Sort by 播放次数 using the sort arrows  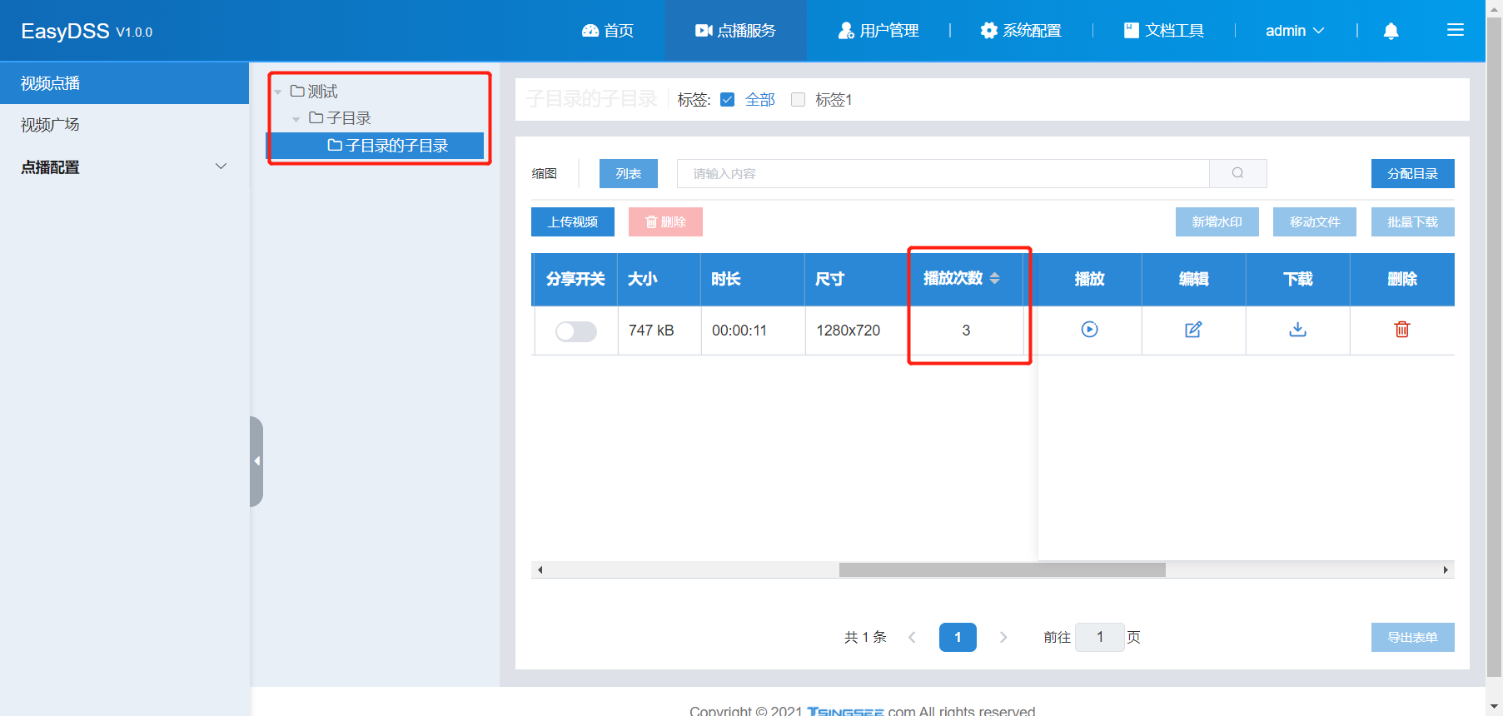(x=994, y=278)
